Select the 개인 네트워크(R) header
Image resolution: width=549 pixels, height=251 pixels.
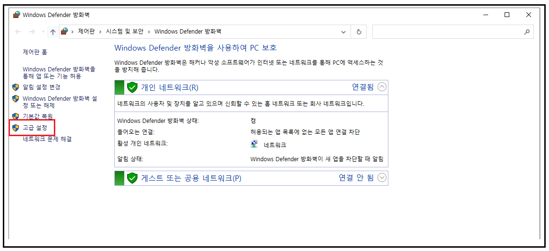point(170,87)
